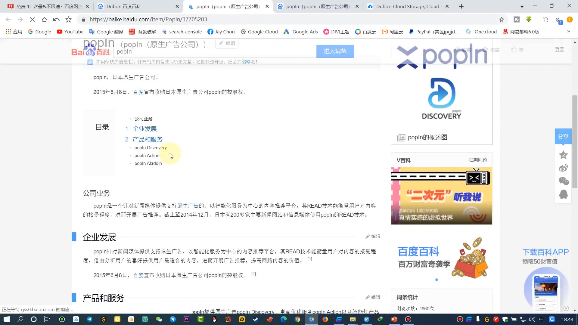Share page to QQ

[x=563, y=194]
